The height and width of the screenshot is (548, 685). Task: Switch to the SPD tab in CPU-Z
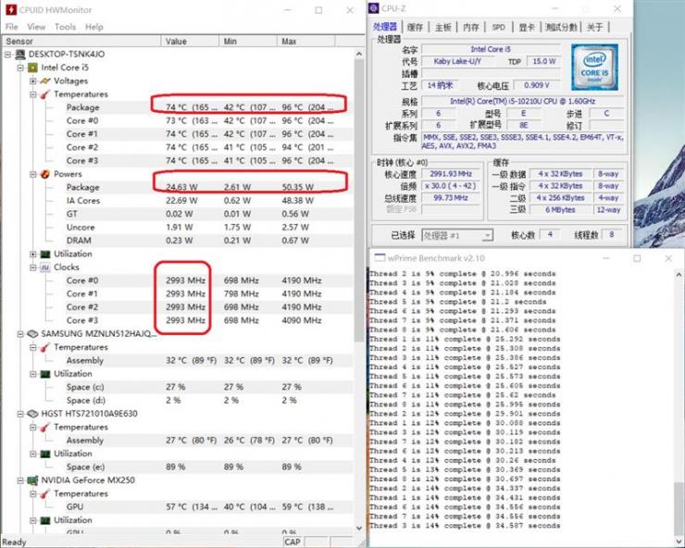[498, 27]
